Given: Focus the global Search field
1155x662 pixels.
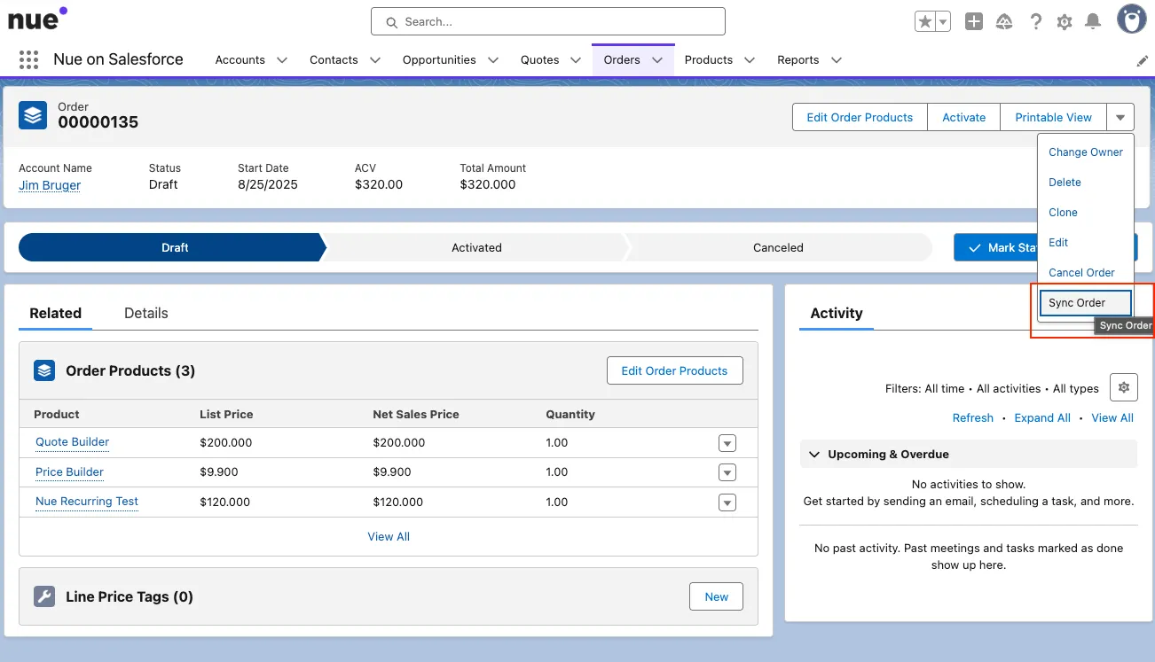Looking at the screenshot, I should tap(548, 21).
